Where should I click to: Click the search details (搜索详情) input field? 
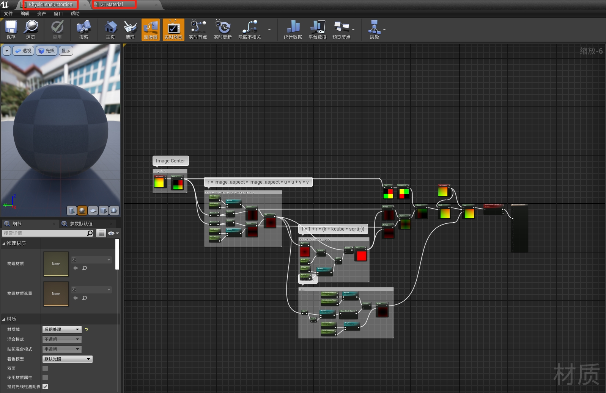[x=44, y=233]
